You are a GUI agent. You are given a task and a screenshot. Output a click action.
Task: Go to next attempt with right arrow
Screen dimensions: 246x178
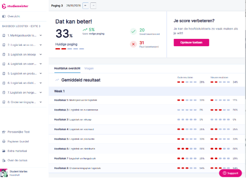point(93,6)
